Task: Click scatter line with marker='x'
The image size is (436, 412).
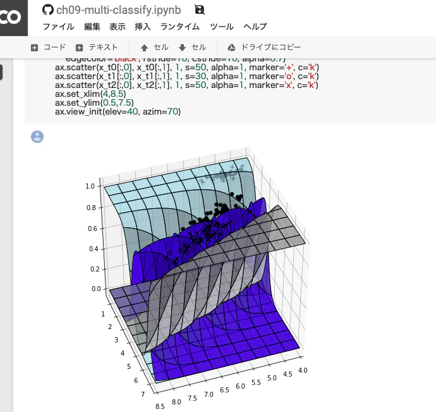Action: (x=186, y=85)
